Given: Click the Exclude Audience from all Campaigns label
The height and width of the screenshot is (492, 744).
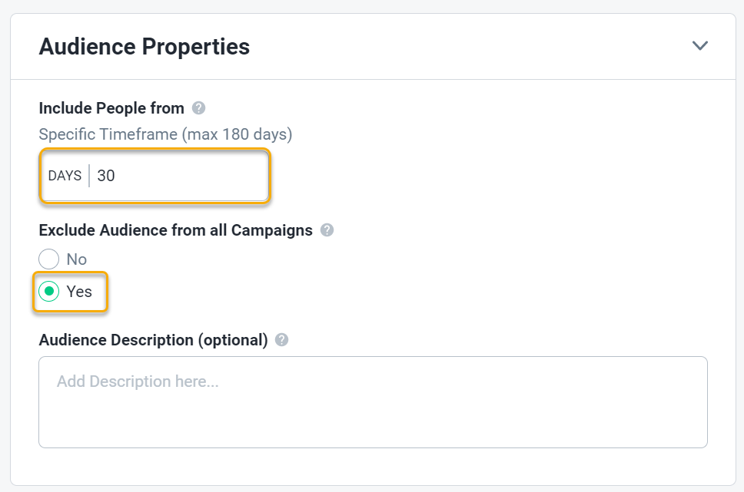Looking at the screenshot, I should (x=175, y=230).
